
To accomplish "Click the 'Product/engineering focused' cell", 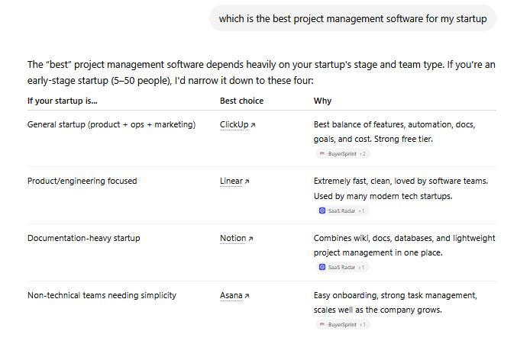I will point(82,181).
